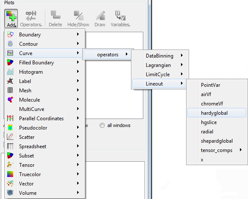Select the Histogram plot icon
The width and height of the screenshot is (248, 199).
pos(10,72)
